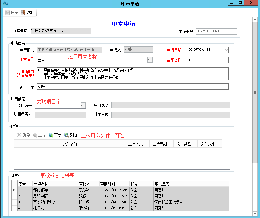Click the 文件大小 column header
The image size is (260, 218).
pyautogui.click(x=209, y=144)
